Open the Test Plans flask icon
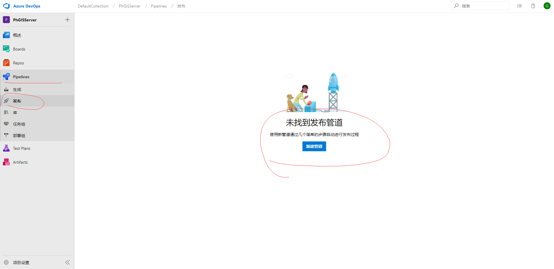This screenshot has width=554, height=269. point(6,148)
